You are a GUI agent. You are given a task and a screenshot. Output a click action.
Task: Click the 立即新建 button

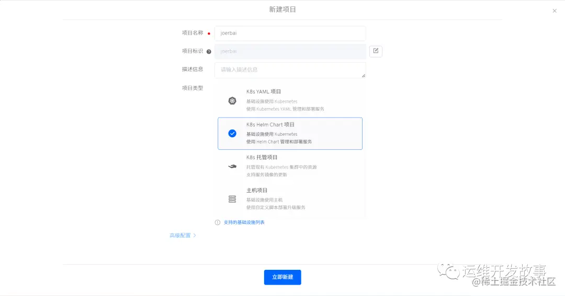[282, 277]
